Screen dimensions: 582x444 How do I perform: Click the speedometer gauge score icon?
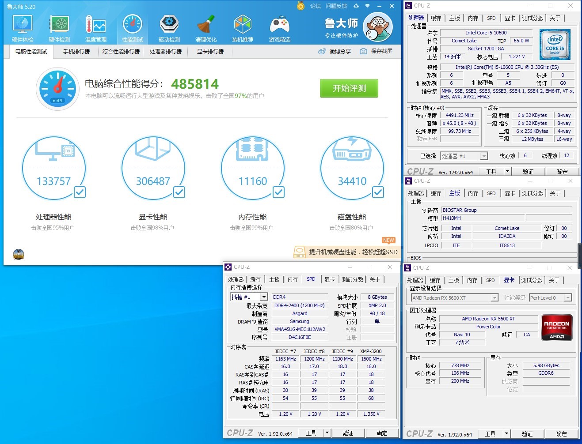click(x=58, y=89)
